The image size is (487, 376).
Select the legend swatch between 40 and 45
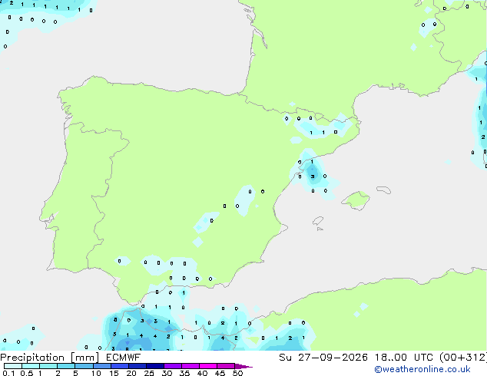[x=208, y=366]
